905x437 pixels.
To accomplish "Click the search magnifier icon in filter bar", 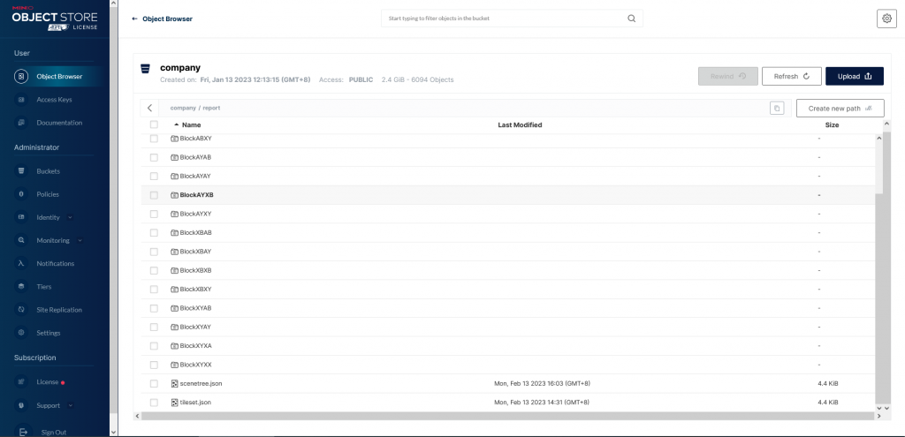I will pos(631,19).
